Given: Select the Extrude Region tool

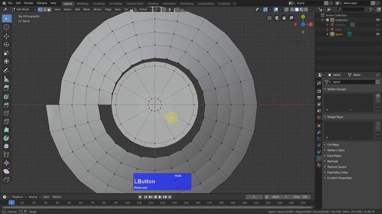Looking at the screenshot, I should 7,88.
